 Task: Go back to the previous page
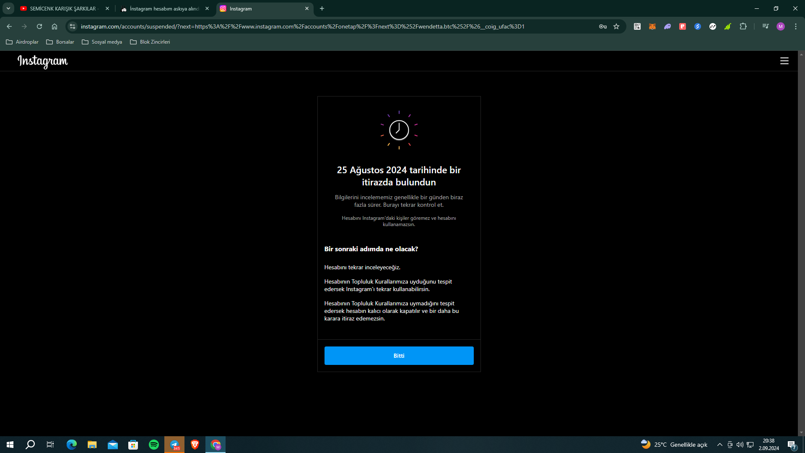coord(9,26)
